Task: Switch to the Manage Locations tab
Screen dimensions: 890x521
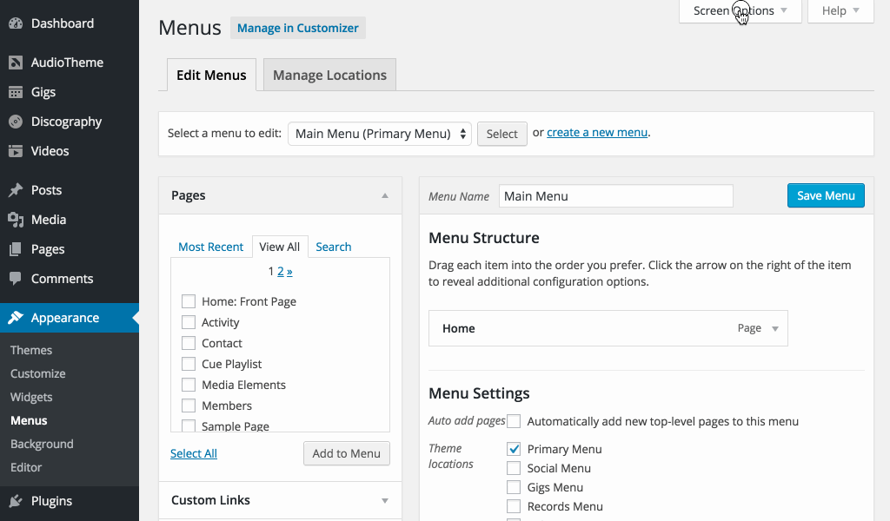Action: tap(329, 75)
